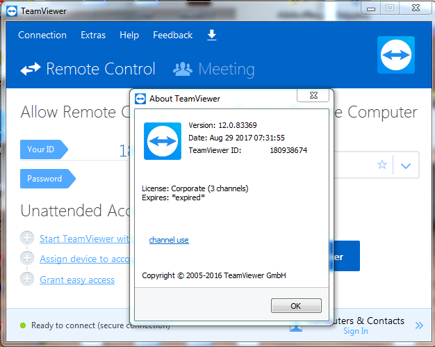Open the Help menu
Viewport: 435px width, 347px height.
(129, 35)
